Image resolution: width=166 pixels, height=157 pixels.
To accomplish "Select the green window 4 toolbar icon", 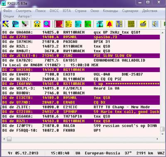I will click(x=88, y=24).
